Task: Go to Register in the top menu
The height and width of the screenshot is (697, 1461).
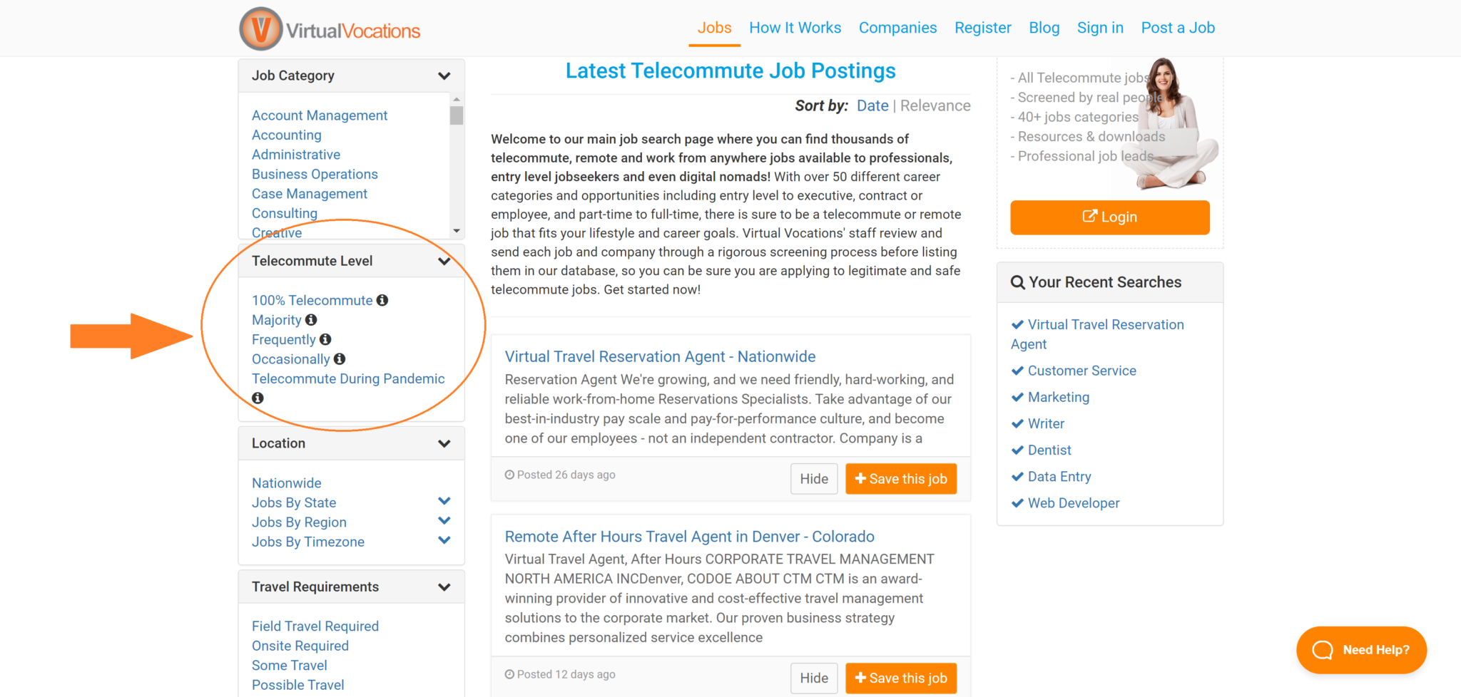Action: [982, 28]
